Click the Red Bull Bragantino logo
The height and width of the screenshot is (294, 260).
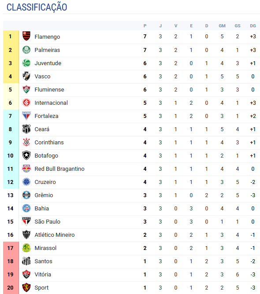[x=26, y=169]
